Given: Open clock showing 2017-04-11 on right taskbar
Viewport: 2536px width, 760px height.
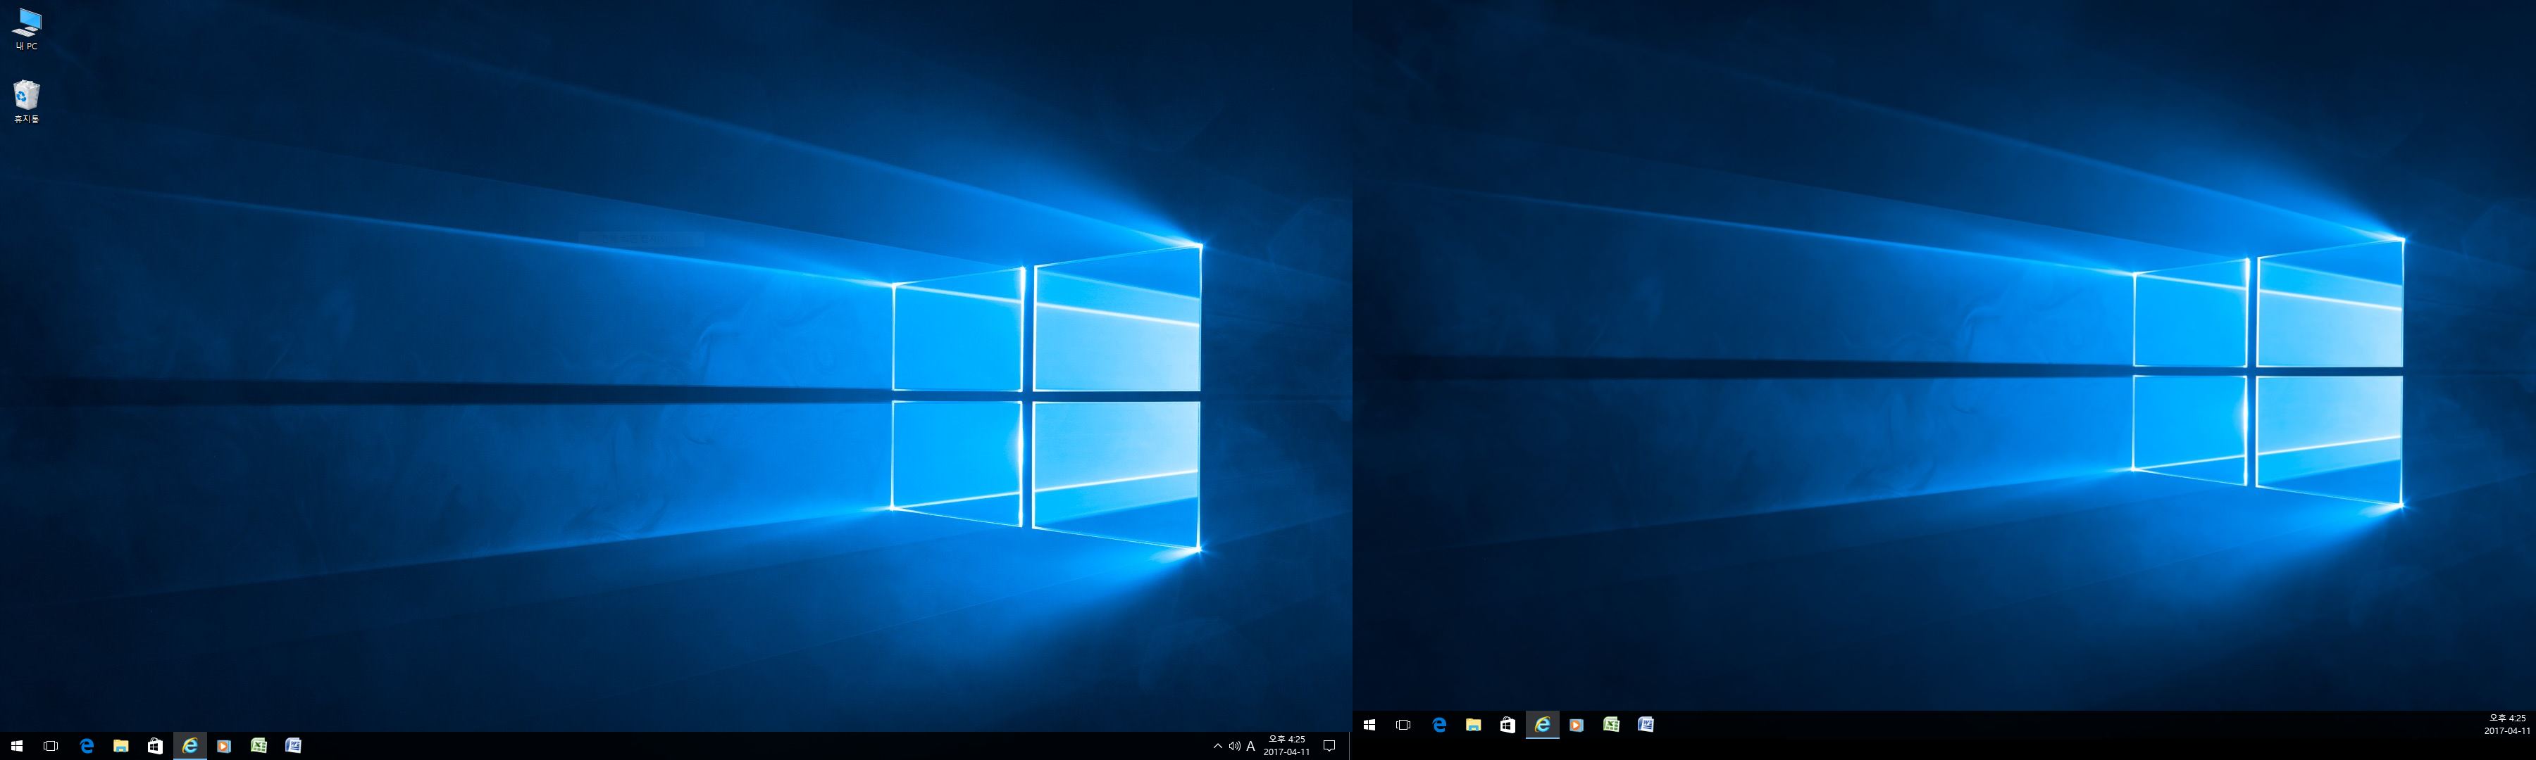Looking at the screenshot, I should pos(2506,725).
